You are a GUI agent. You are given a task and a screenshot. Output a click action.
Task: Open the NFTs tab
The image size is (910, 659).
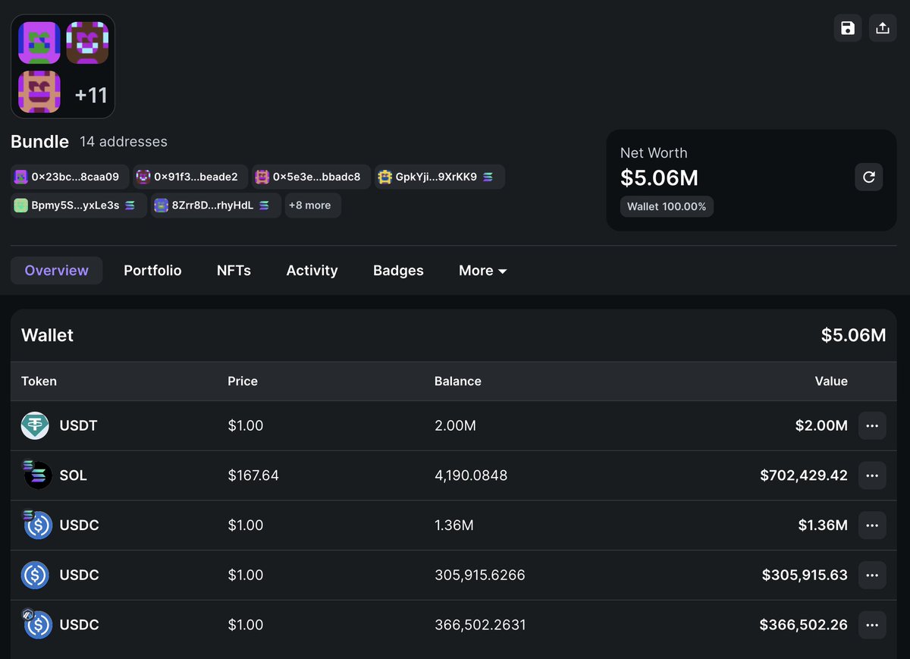tap(234, 271)
